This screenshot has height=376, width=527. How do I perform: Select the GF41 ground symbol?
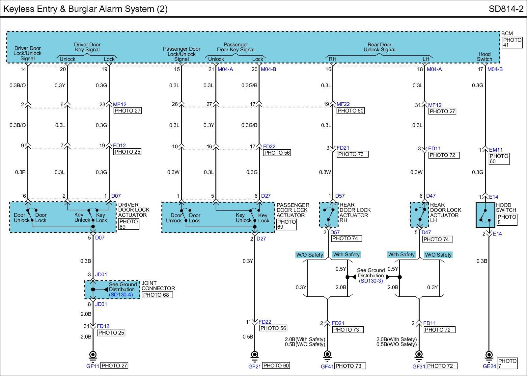pyautogui.click(x=327, y=355)
